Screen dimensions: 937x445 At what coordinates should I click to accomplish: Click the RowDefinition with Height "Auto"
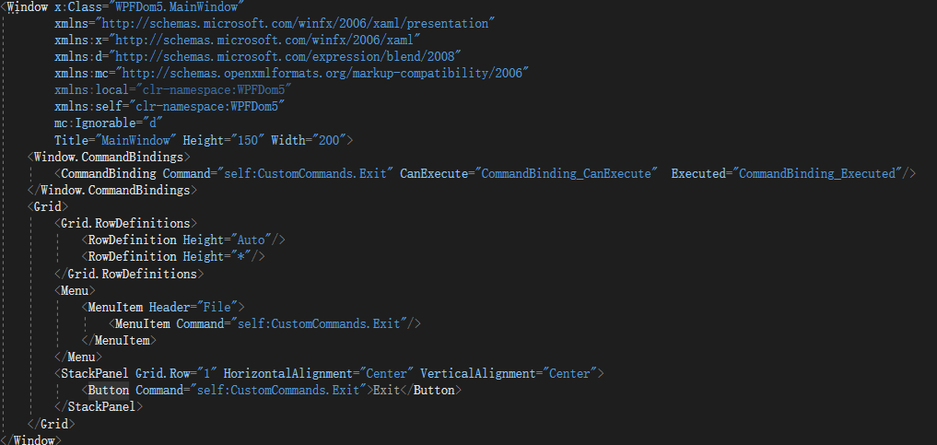pyautogui.click(x=184, y=240)
